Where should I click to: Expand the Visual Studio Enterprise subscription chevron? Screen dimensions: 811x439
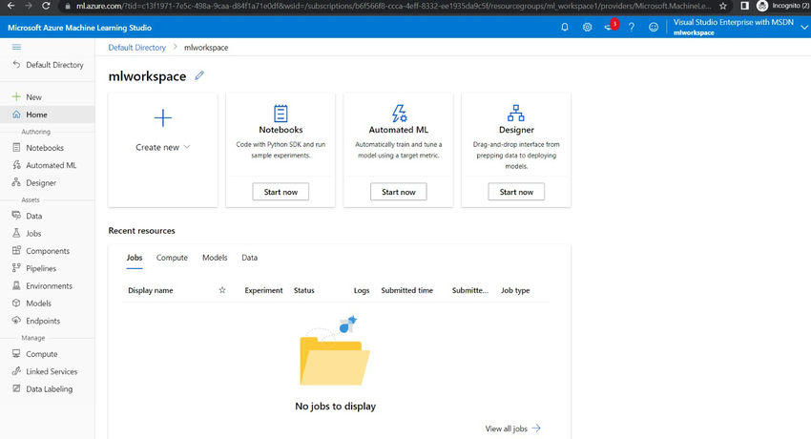803,27
